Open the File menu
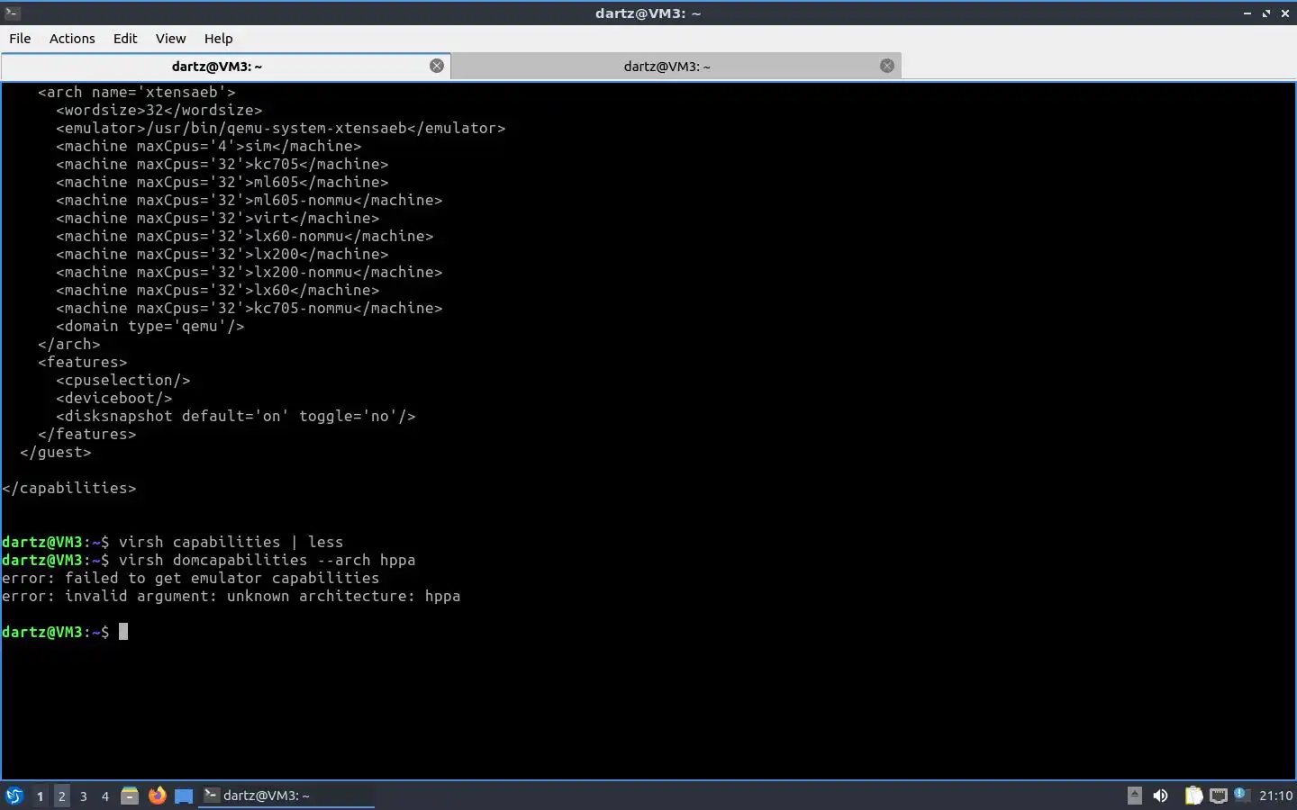 tap(20, 39)
